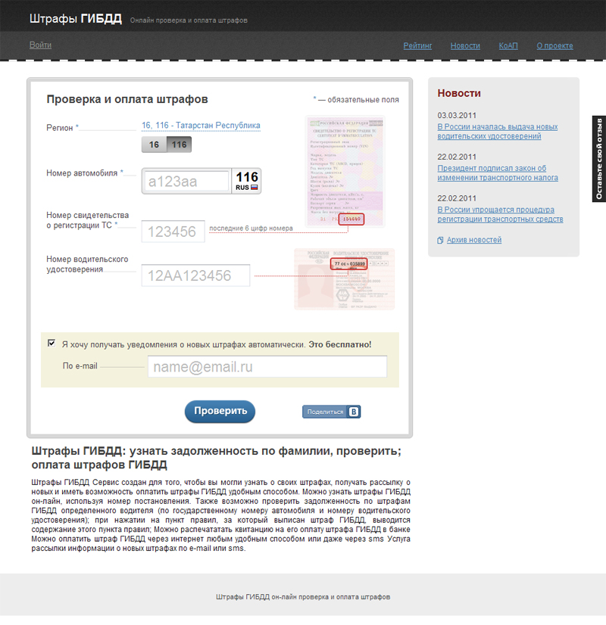This screenshot has height=625, width=606.
Task: Open the Архив новостей link
Action: point(474,240)
